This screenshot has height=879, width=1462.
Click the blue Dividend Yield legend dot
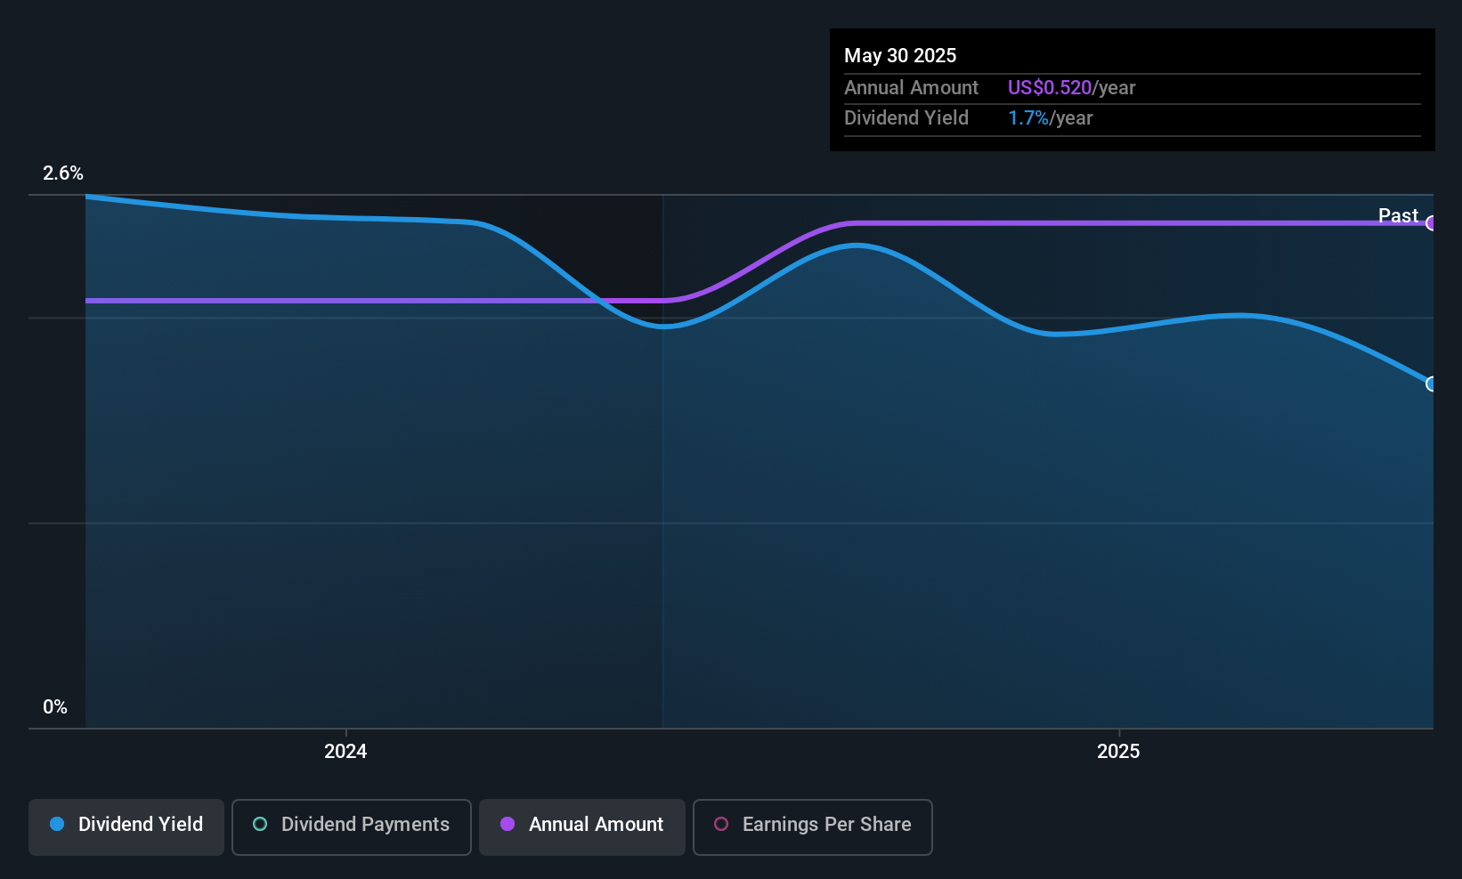click(57, 824)
